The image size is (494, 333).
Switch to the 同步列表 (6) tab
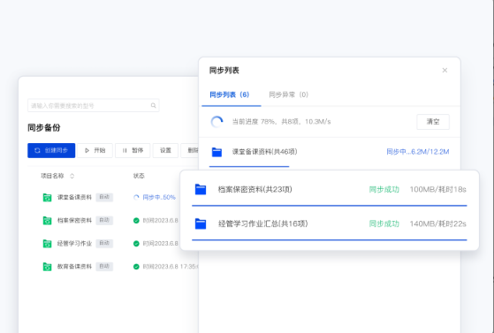pyautogui.click(x=230, y=95)
